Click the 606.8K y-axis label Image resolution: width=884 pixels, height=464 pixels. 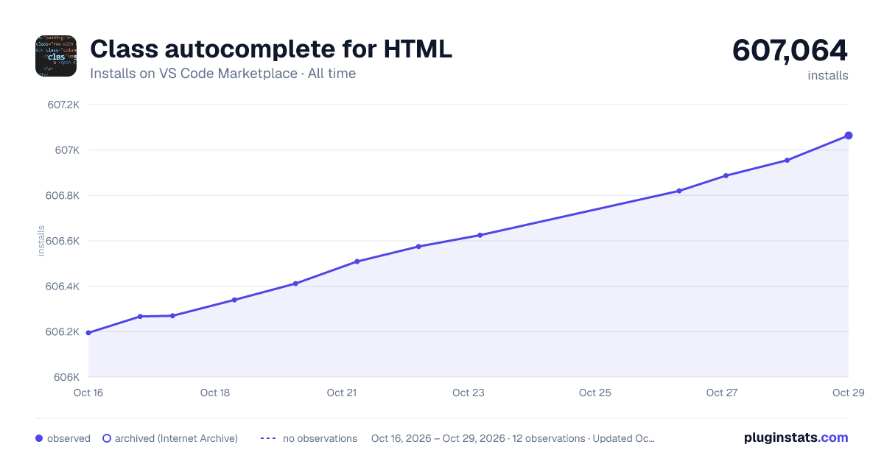pos(62,195)
